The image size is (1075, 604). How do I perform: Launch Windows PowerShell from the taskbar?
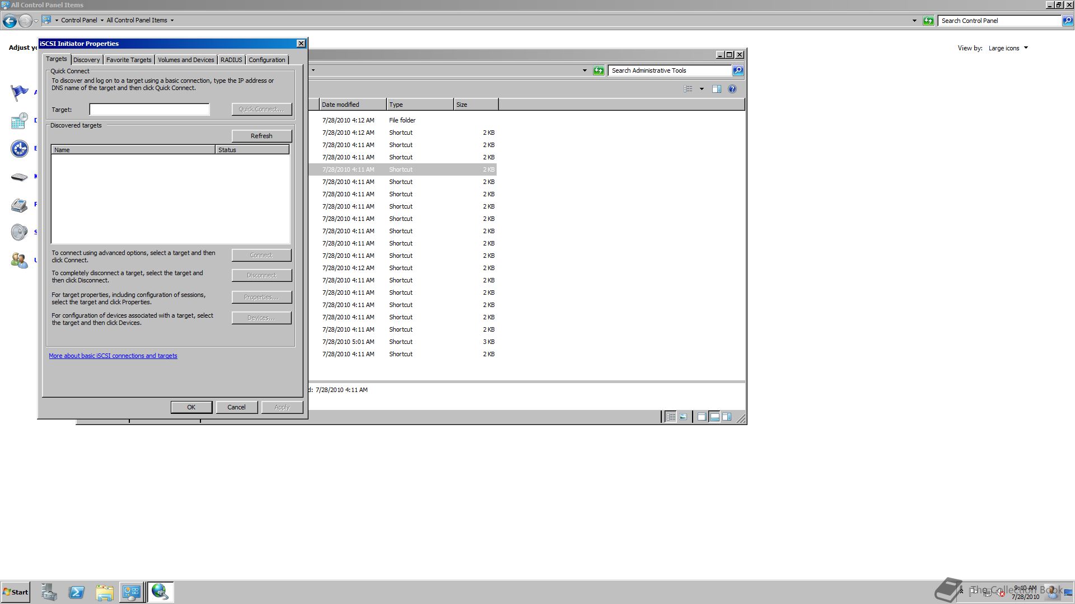[x=77, y=592]
